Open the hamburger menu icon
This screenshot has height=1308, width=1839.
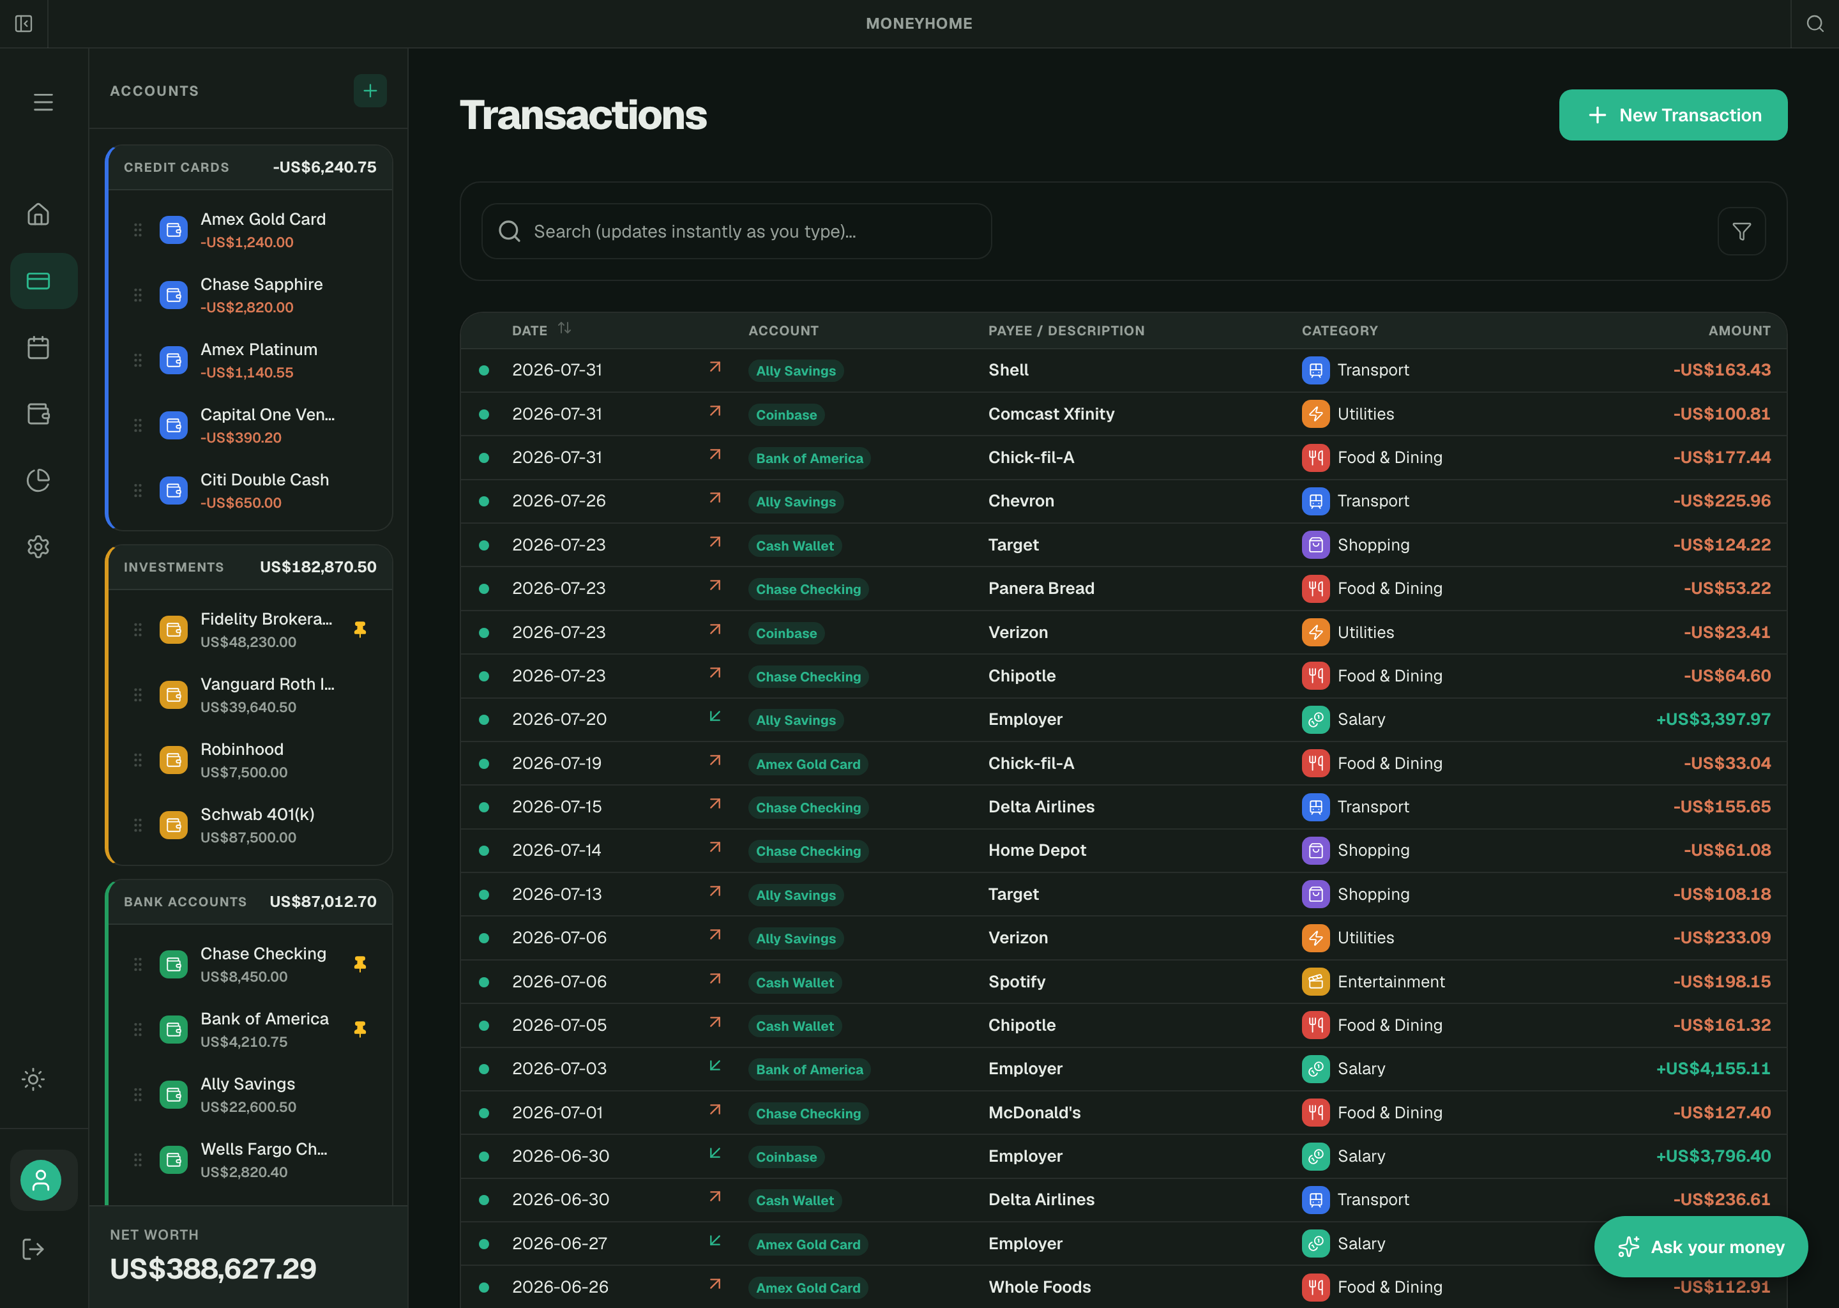click(x=43, y=102)
